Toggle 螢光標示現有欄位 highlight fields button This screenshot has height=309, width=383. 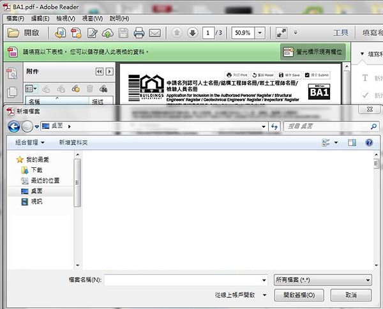coord(315,52)
